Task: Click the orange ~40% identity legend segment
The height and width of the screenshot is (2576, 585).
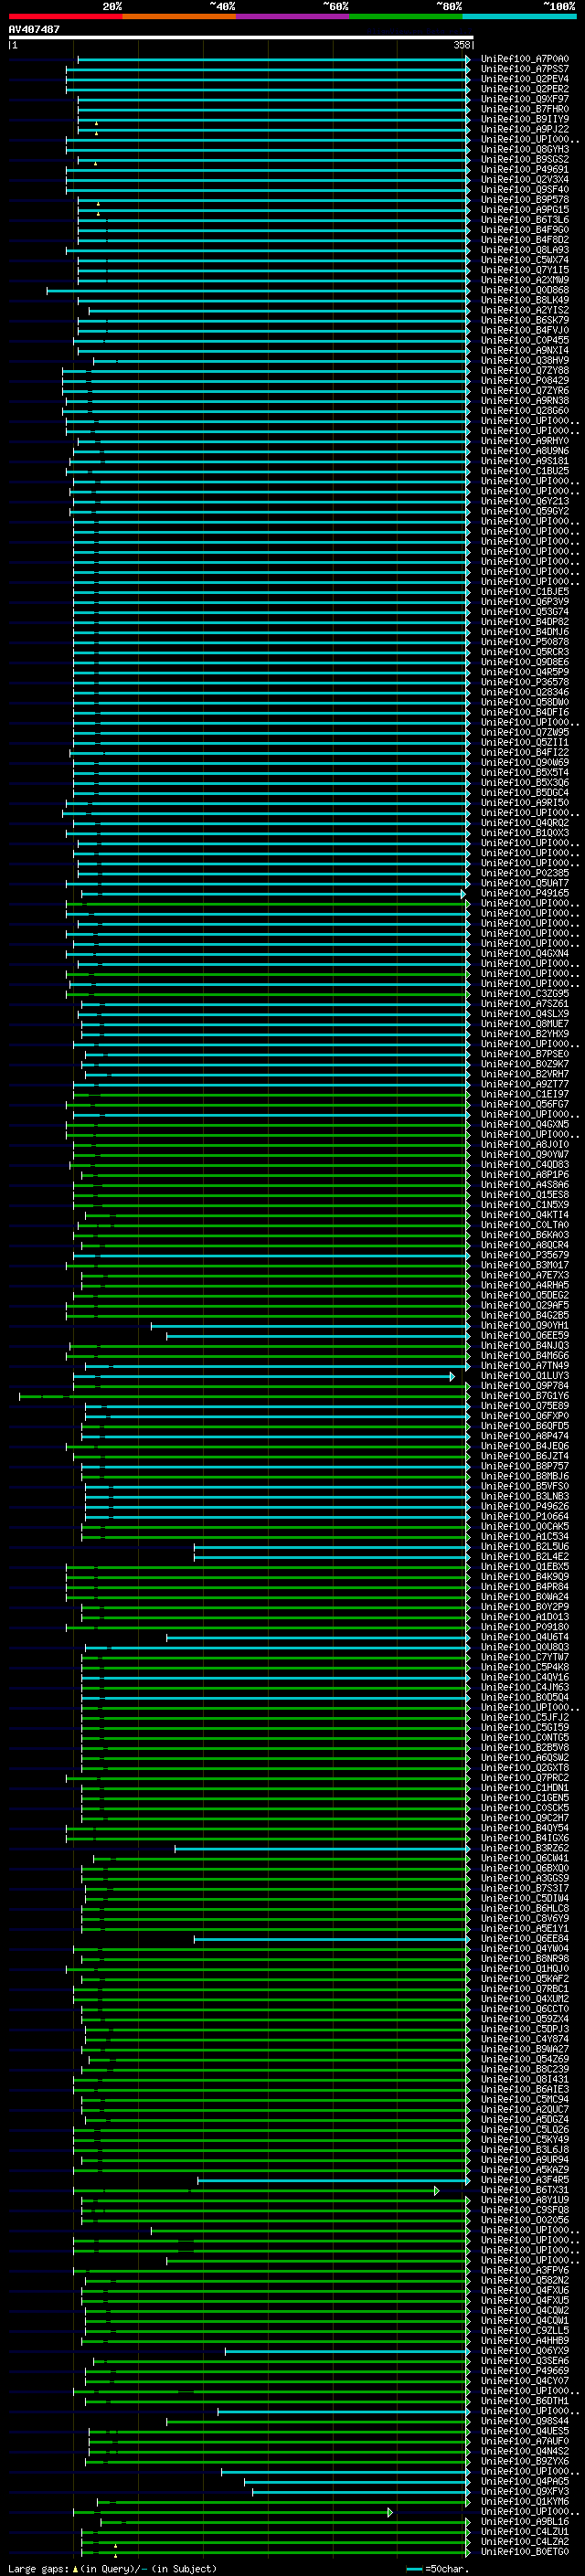Action: [179, 16]
